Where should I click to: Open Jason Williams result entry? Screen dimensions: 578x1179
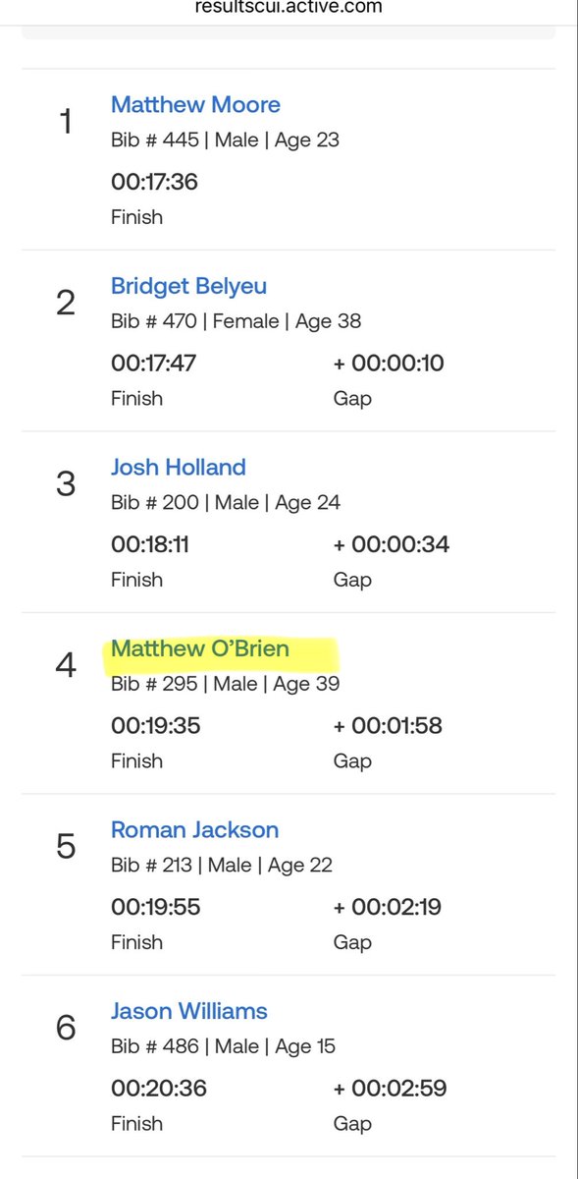tap(189, 1011)
